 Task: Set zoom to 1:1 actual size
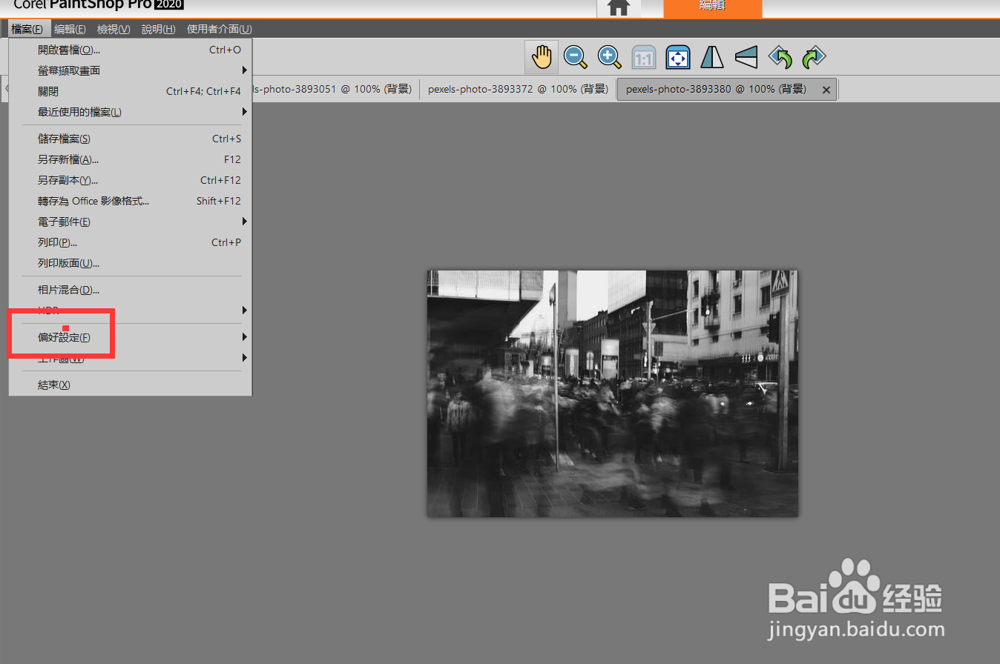(x=644, y=57)
